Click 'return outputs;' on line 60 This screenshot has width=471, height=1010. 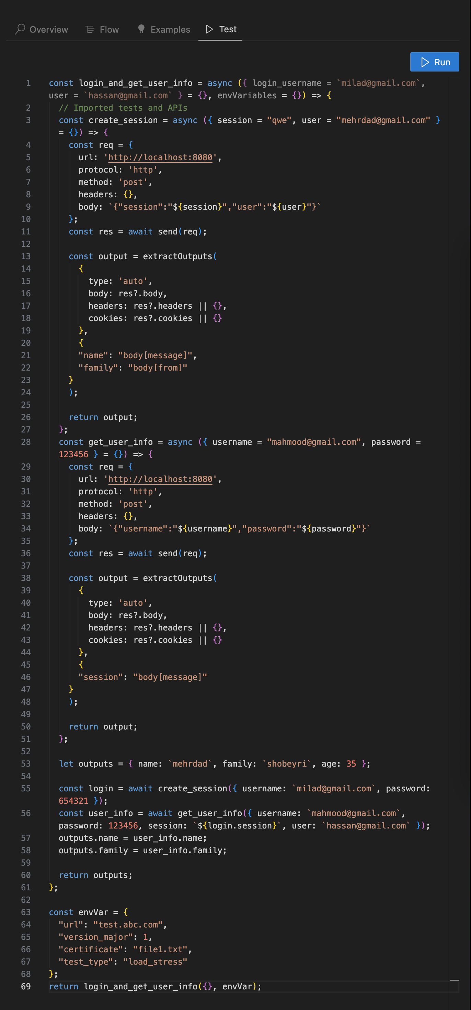point(96,875)
